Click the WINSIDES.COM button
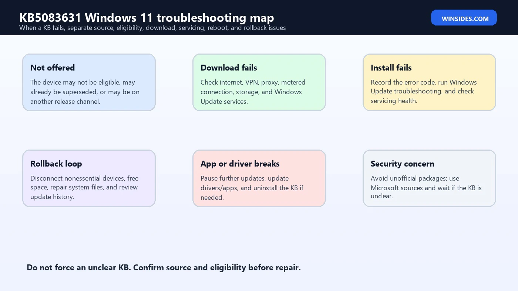The height and width of the screenshot is (291, 518). pos(464,18)
